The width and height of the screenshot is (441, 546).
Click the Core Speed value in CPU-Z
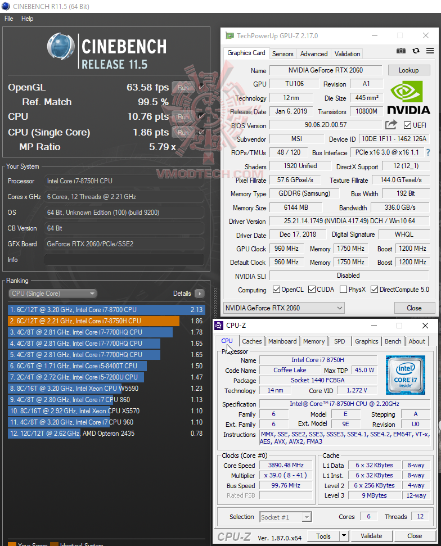tap(286, 465)
